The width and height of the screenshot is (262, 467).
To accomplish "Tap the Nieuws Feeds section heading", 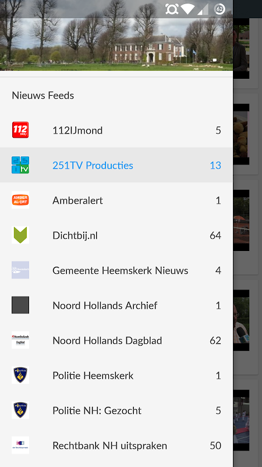I will pyautogui.click(x=43, y=96).
